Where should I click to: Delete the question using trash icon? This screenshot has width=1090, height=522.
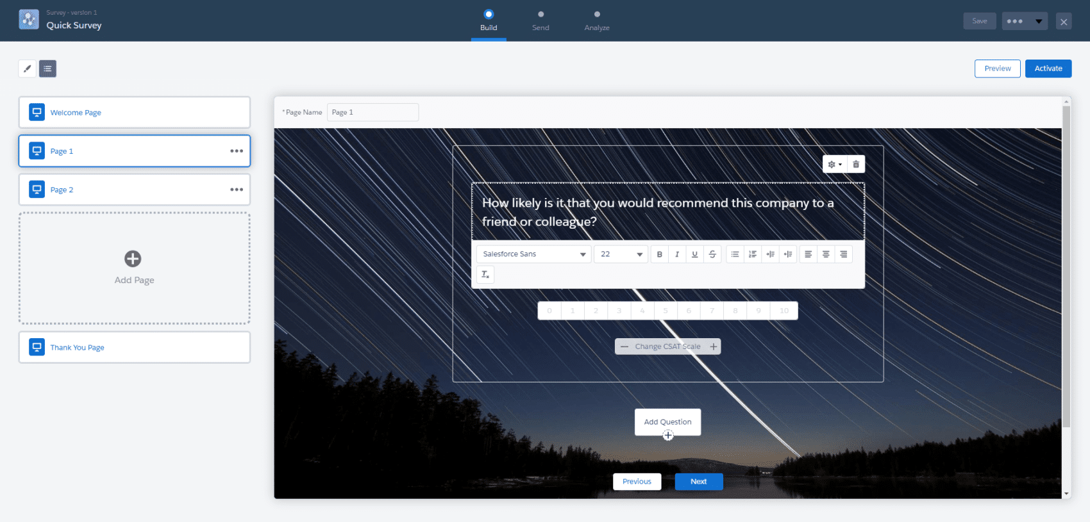tap(856, 165)
